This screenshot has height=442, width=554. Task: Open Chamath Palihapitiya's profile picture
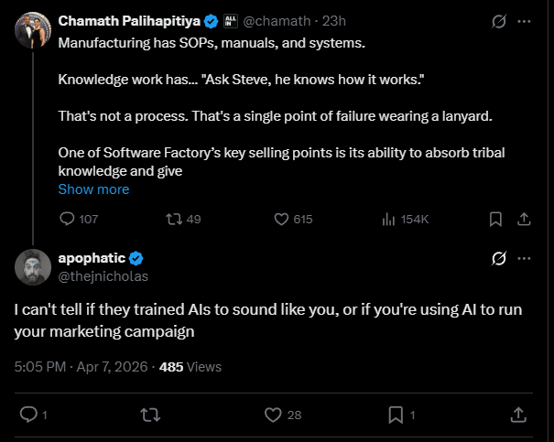pyautogui.click(x=33, y=32)
